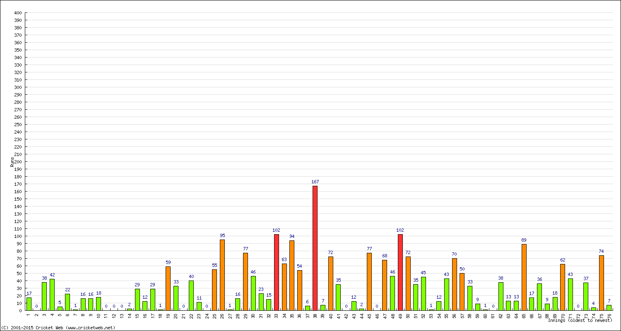621x331 pixels.
Task: Click the Cricket Web copyright text
Action: pos(58,328)
